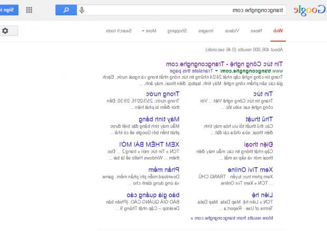
Task: Select the Videos tab
Action: tap(232, 31)
